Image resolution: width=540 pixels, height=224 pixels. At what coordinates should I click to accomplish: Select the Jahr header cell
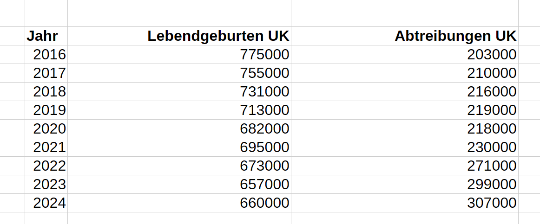(42, 36)
